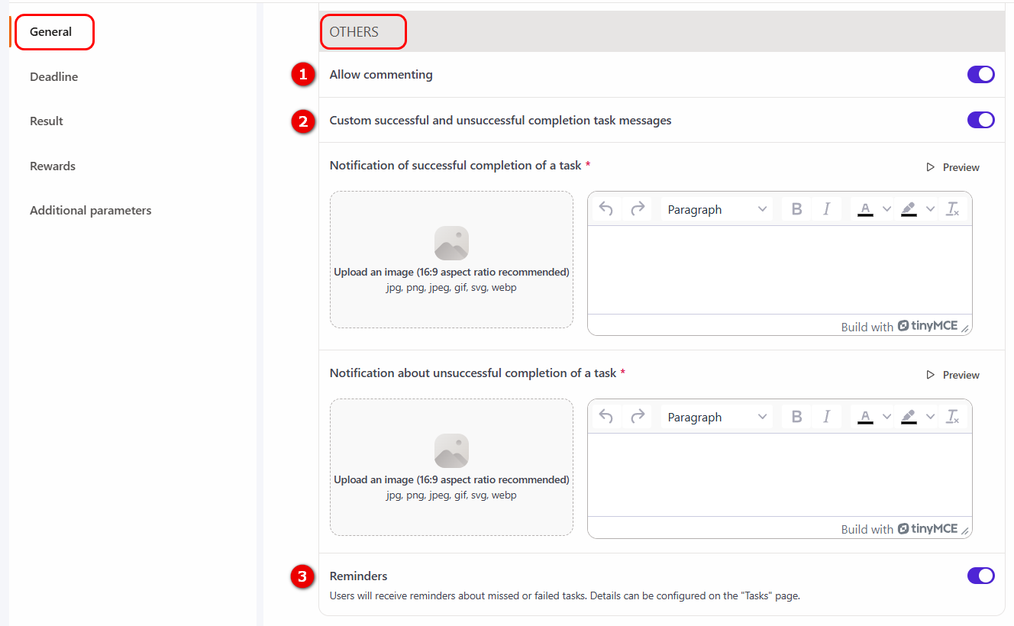Clear formatting in the unsuccessful notification editor
Screen dimensions: 1014x626
pyautogui.click(x=952, y=417)
